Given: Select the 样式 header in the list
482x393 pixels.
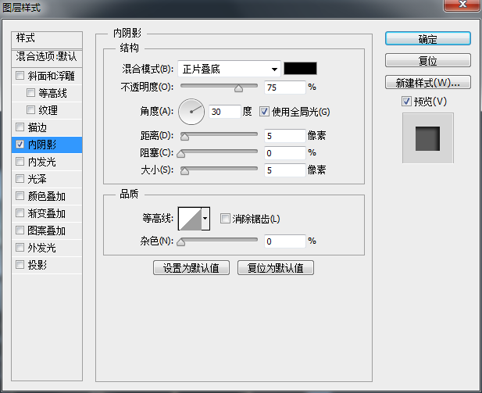Looking at the screenshot, I should 47,39.
